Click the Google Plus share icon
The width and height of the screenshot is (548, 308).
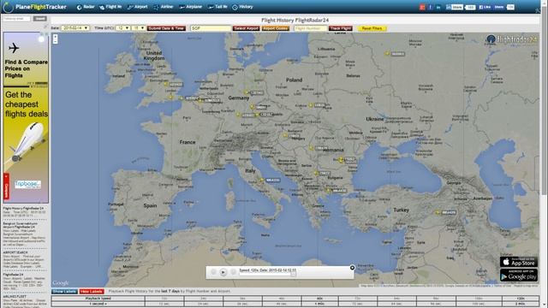pyautogui.click(x=422, y=7)
